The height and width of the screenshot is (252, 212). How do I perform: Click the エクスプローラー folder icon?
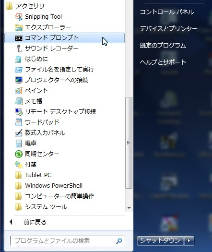(19, 27)
